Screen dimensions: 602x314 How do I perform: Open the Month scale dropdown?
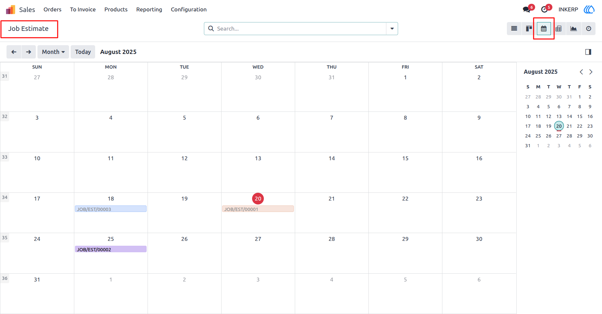coord(53,52)
